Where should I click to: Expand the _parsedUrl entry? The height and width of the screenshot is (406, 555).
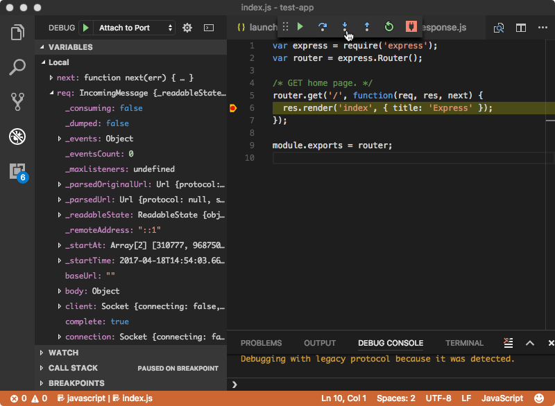pos(60,200)
